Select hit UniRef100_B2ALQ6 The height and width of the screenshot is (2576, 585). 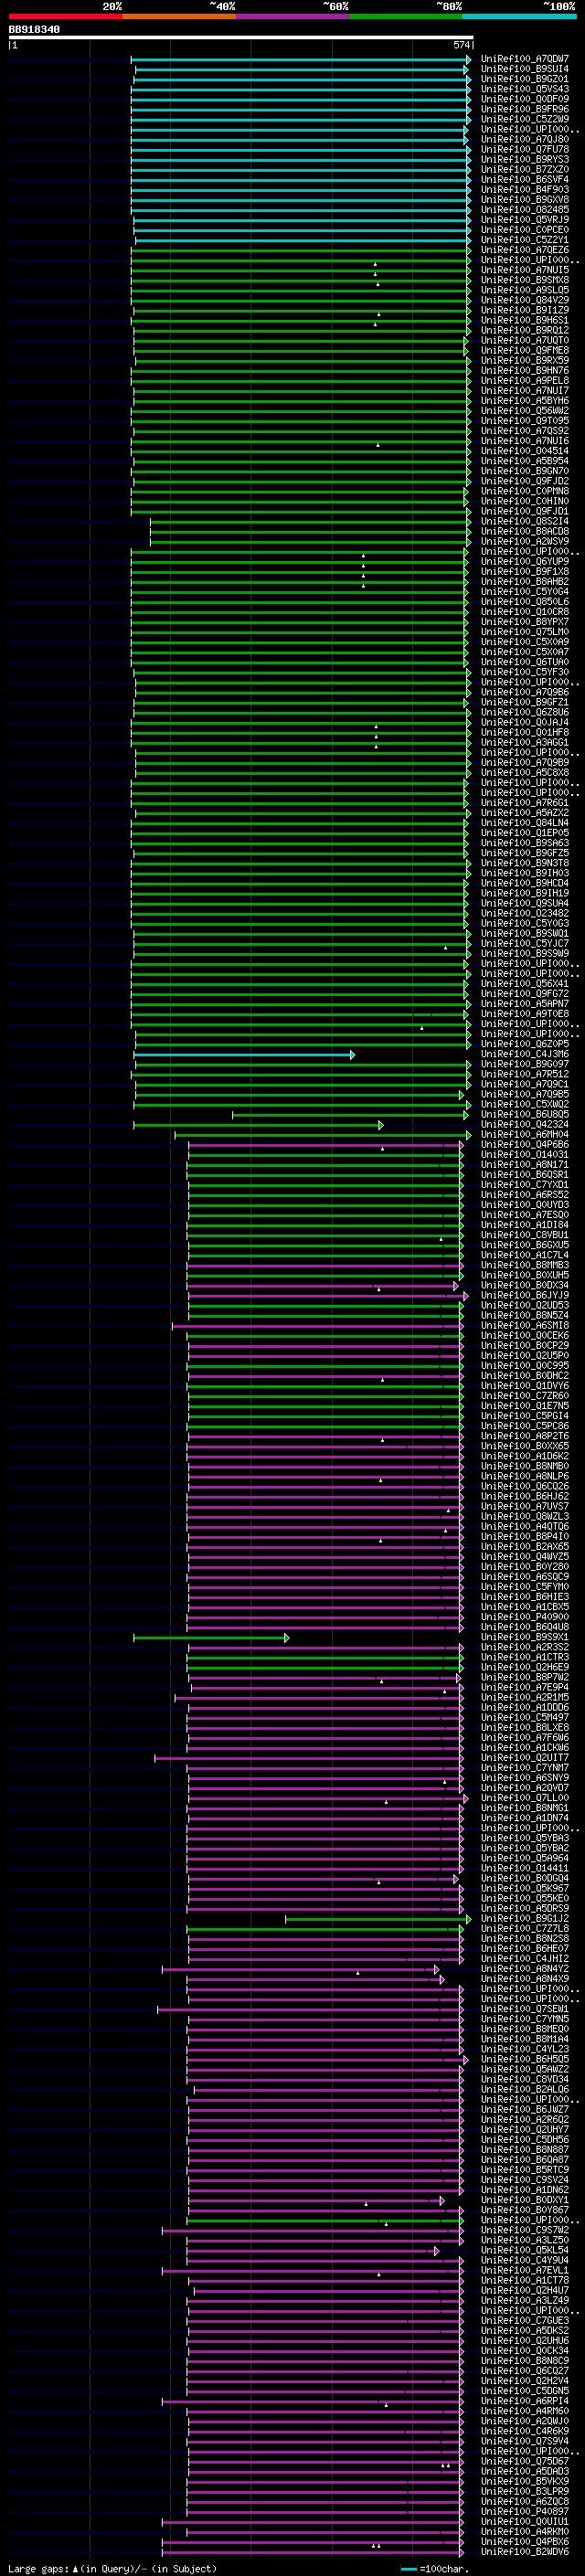click(525, 2089)
